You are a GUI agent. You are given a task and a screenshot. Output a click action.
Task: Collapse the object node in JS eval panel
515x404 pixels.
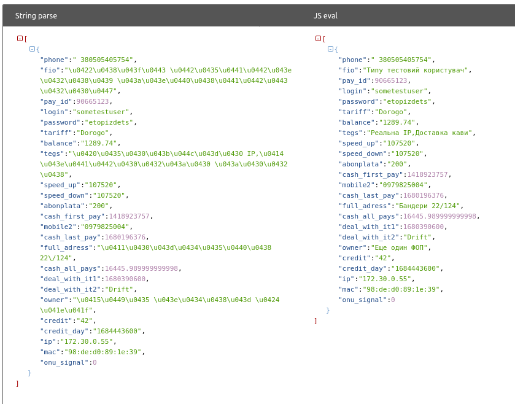(x=330, y=49)
